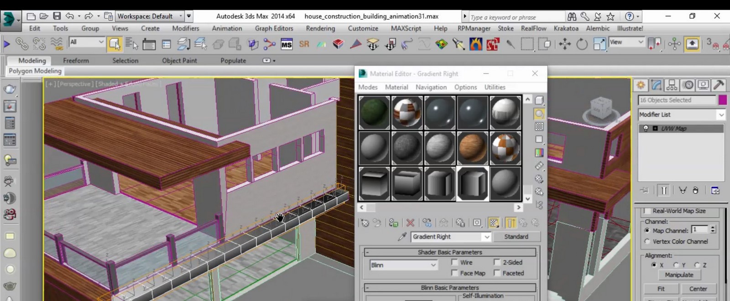730x301 pixels.
Task: Expand the UVW Map modifier plus box
Action: (655, 129)
